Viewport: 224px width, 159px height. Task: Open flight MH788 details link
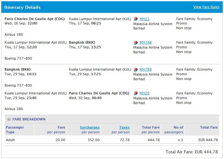[x=146, y=42]
